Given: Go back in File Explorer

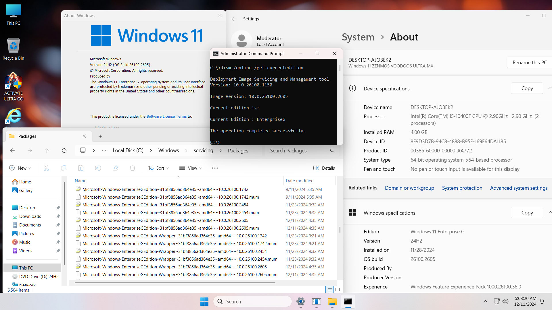Looking at the screenshot, I should click(x=12, y=150).
